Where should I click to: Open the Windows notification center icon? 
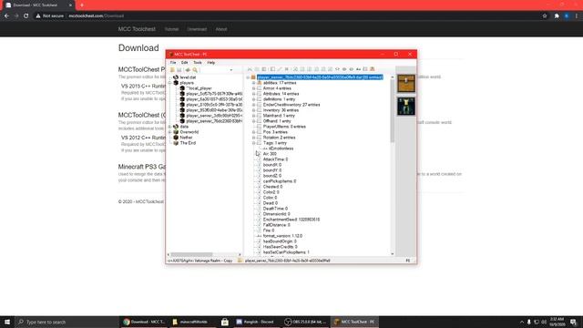point(573,322)
